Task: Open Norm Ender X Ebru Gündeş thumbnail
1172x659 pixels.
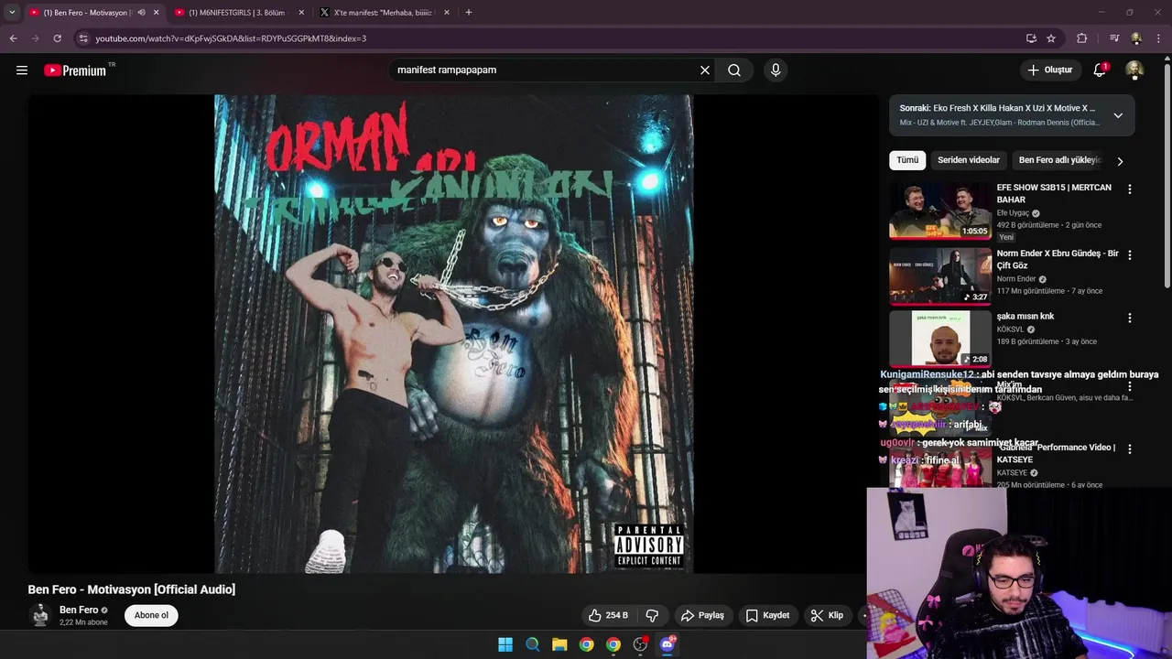Action: pyautogui.click(x=940, y=275)
